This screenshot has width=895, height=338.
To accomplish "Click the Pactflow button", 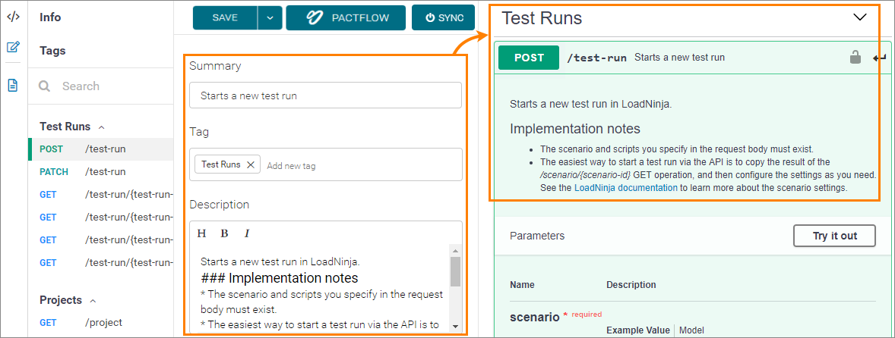I will (346, 17).
